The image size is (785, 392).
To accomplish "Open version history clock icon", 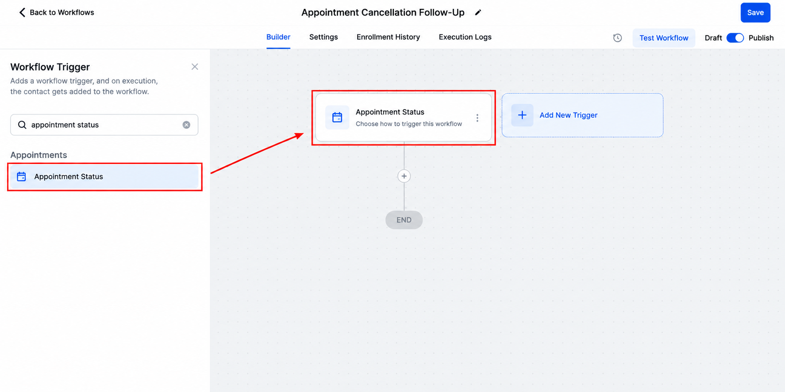I will (x=617, y=38).
